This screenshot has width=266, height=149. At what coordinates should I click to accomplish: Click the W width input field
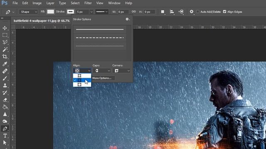(x=123, y=12)
